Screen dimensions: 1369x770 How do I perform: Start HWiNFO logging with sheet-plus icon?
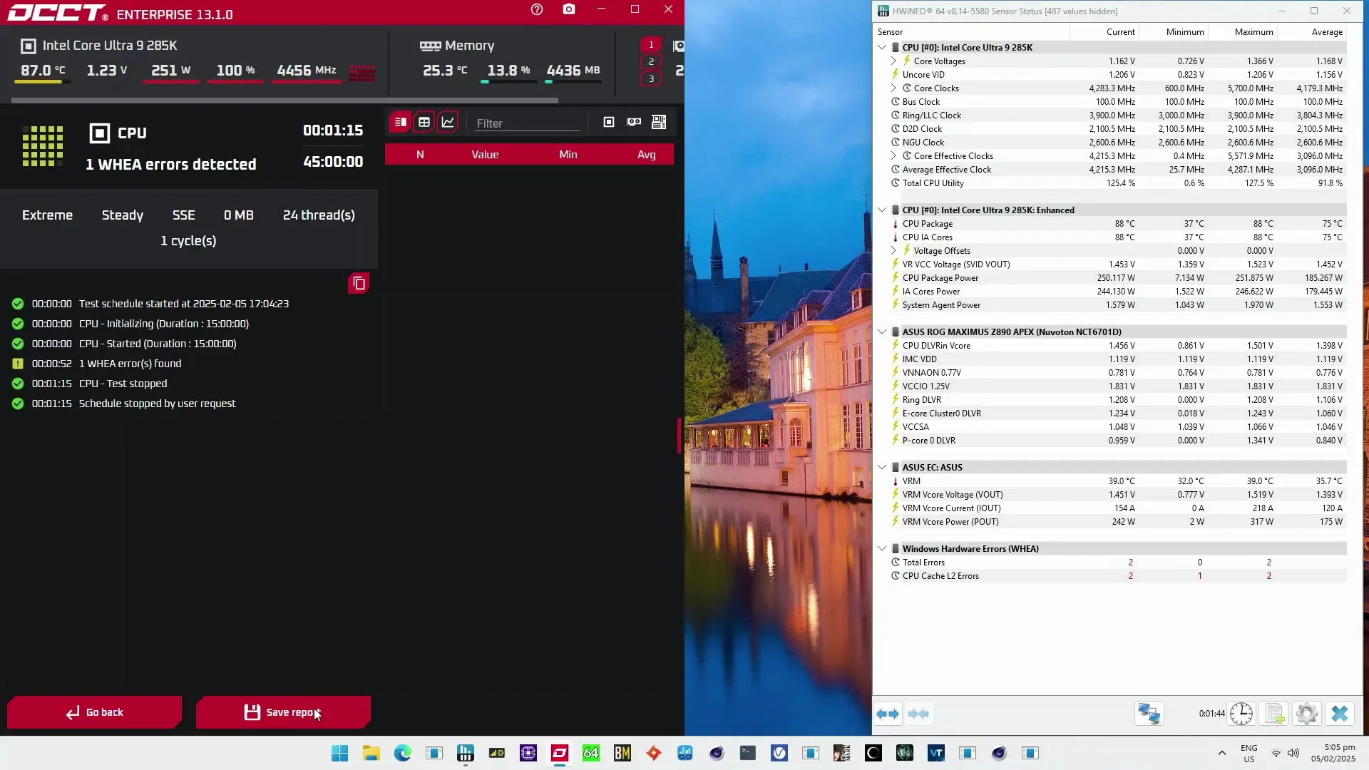pyautogui.click(x=1274, y=714)
